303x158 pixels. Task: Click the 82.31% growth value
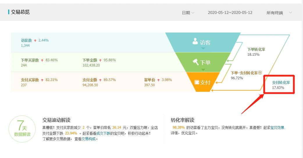(51, 80)
